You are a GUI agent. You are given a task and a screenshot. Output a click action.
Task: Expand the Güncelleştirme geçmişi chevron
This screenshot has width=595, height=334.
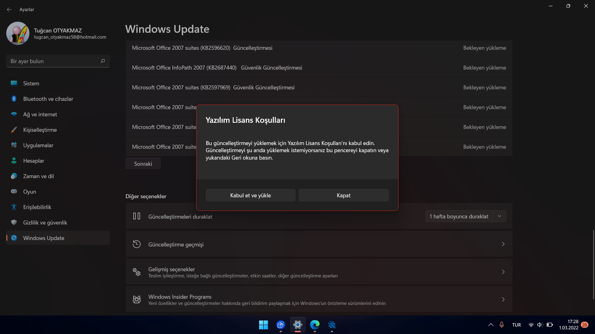(503, 244)
